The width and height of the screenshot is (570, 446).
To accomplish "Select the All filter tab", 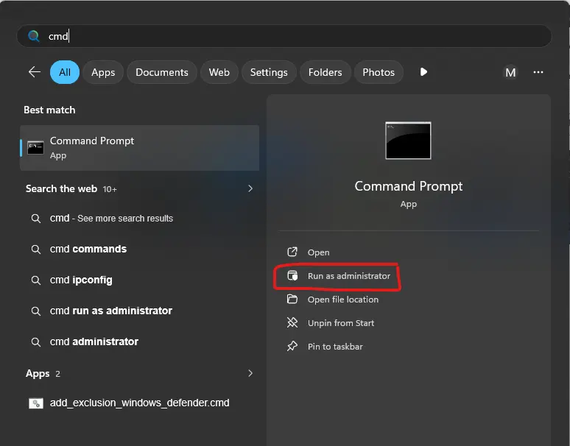I will pos(65,72).
